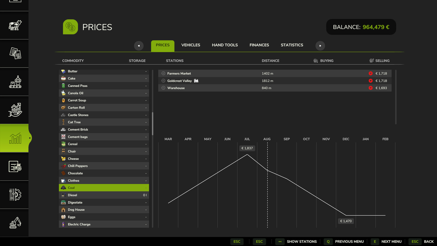Select the Electric Charge commodity row
Screen dimensions: 437x246
tap(104, 224)
